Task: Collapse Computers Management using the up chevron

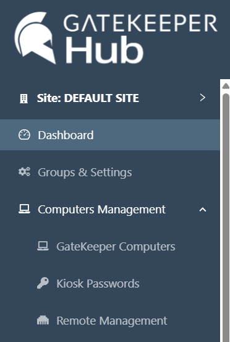Action: [x=203, y=210]
